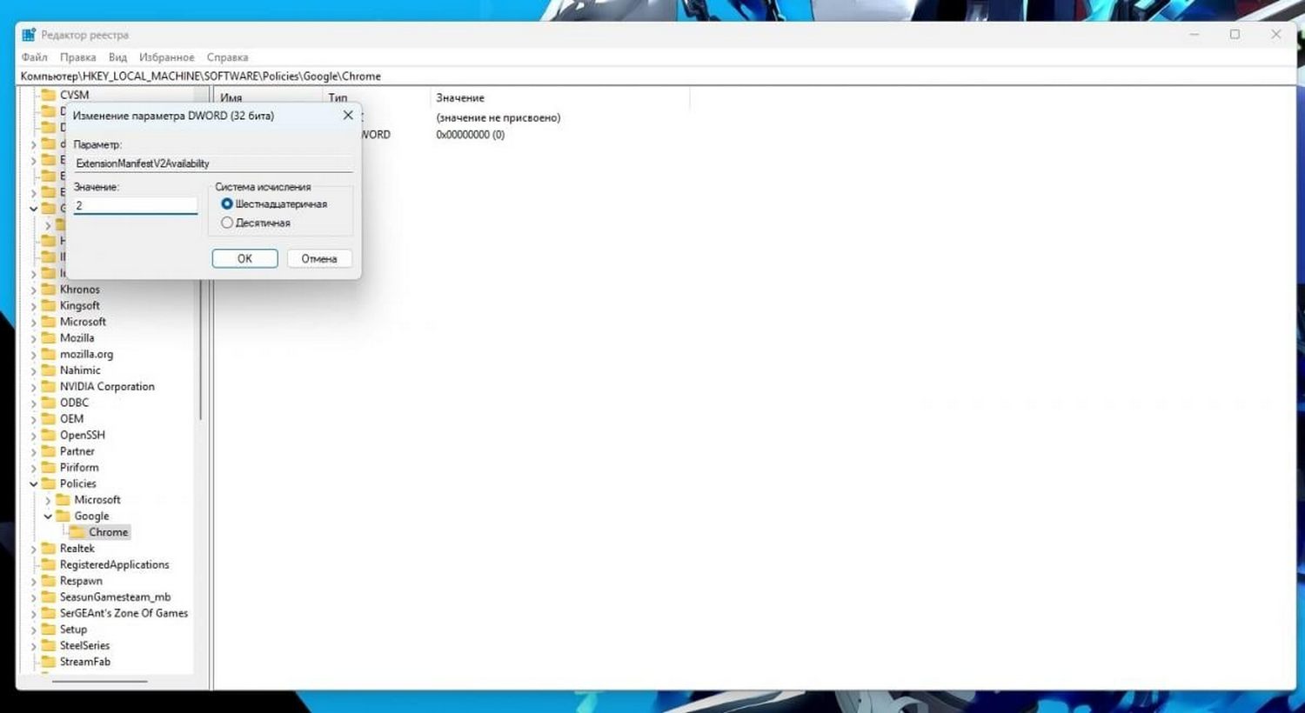
Task: Click the Piriform folder icon
Action: [49, 467]
